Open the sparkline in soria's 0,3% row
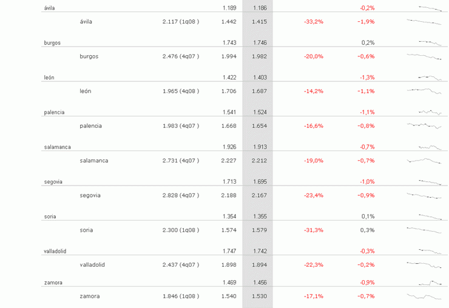The width and height of the screenshot is (449, 308). click(x=424, y=230)
